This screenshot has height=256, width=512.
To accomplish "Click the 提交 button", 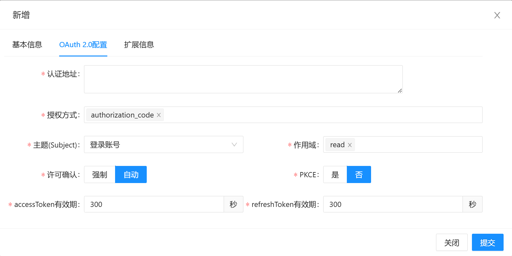I will pos(487,242).
